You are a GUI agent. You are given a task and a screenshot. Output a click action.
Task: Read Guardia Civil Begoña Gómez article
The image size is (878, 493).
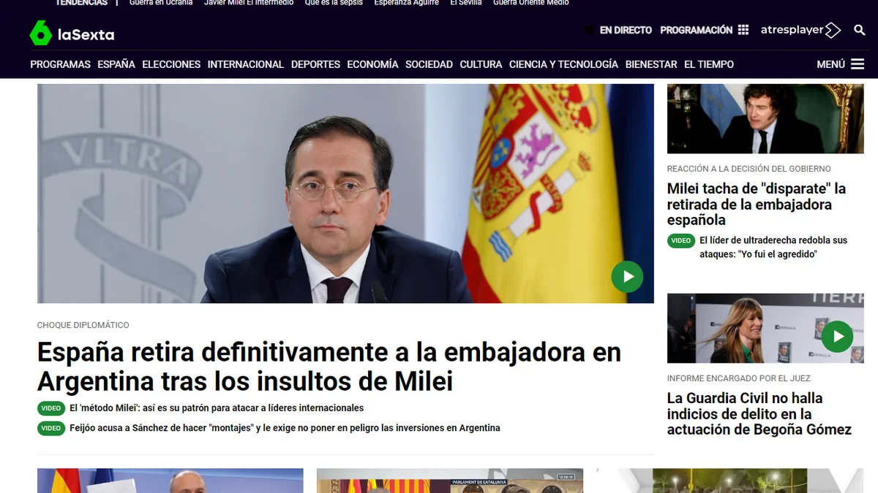(759, 414)
